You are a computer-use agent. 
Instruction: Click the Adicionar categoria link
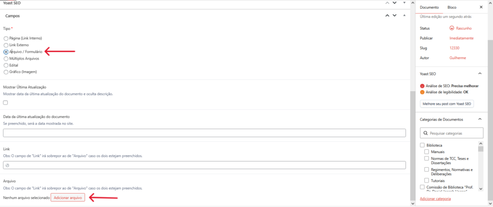click(x=435, y=198)
